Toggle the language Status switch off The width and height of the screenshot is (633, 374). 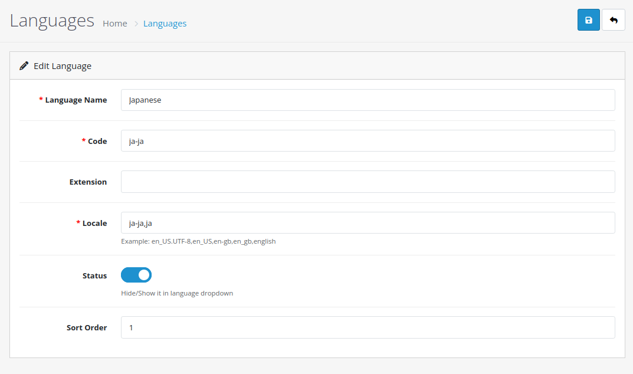pos(136,275)
